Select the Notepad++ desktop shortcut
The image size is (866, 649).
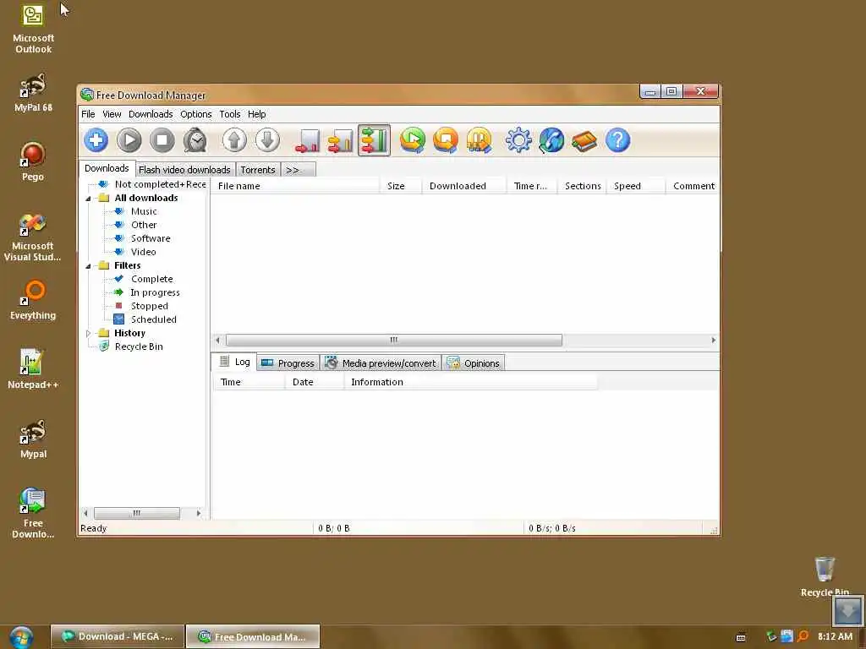coord(33,369)
